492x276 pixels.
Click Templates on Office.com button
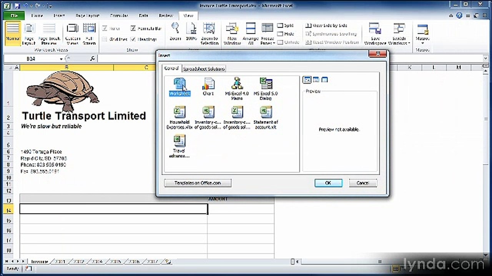pos(198,183)
